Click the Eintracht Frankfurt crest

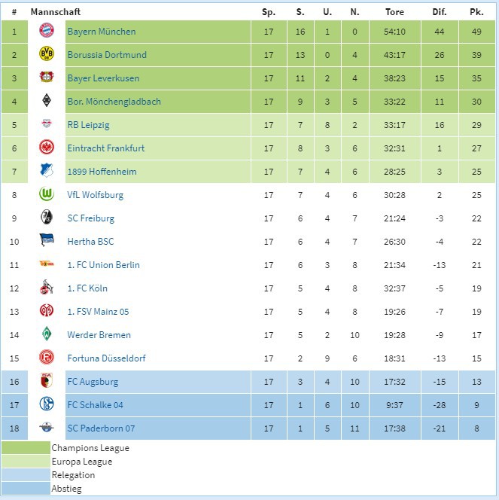[x=47, y=148]
